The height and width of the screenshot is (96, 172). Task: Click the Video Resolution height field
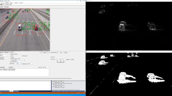point(62,53)
